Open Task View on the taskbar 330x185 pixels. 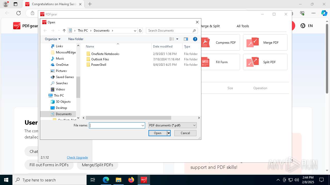(93, 180)
